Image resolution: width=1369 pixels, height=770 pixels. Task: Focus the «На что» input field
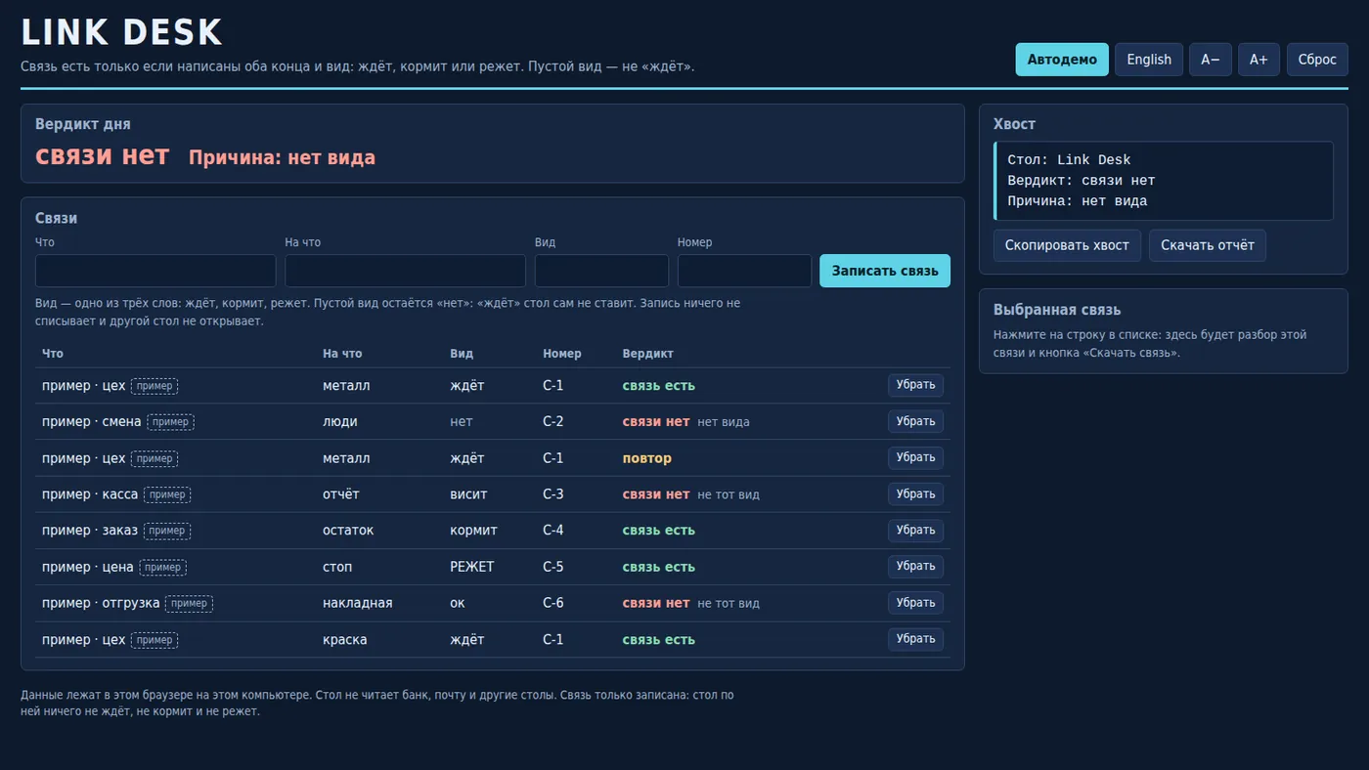point(405,271)
